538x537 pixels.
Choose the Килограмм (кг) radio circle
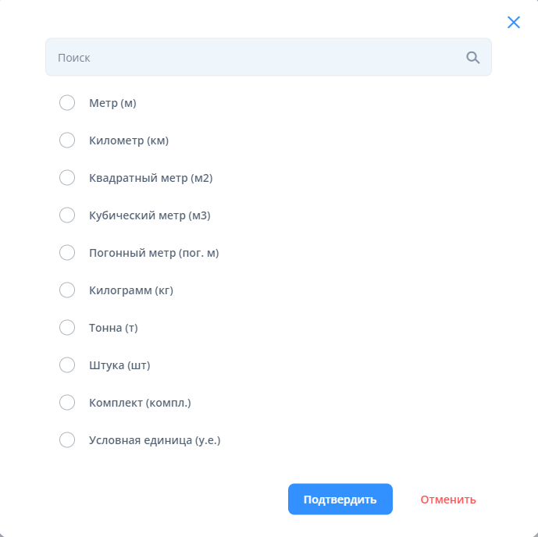pyautogui.click(x=67, y=290)
